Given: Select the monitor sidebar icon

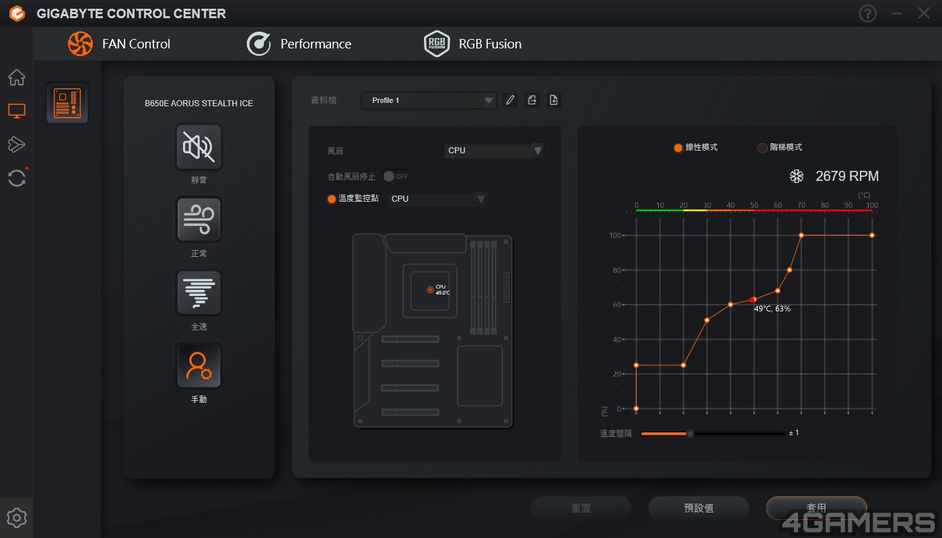Looking at the screenshot, I should 17,111.
